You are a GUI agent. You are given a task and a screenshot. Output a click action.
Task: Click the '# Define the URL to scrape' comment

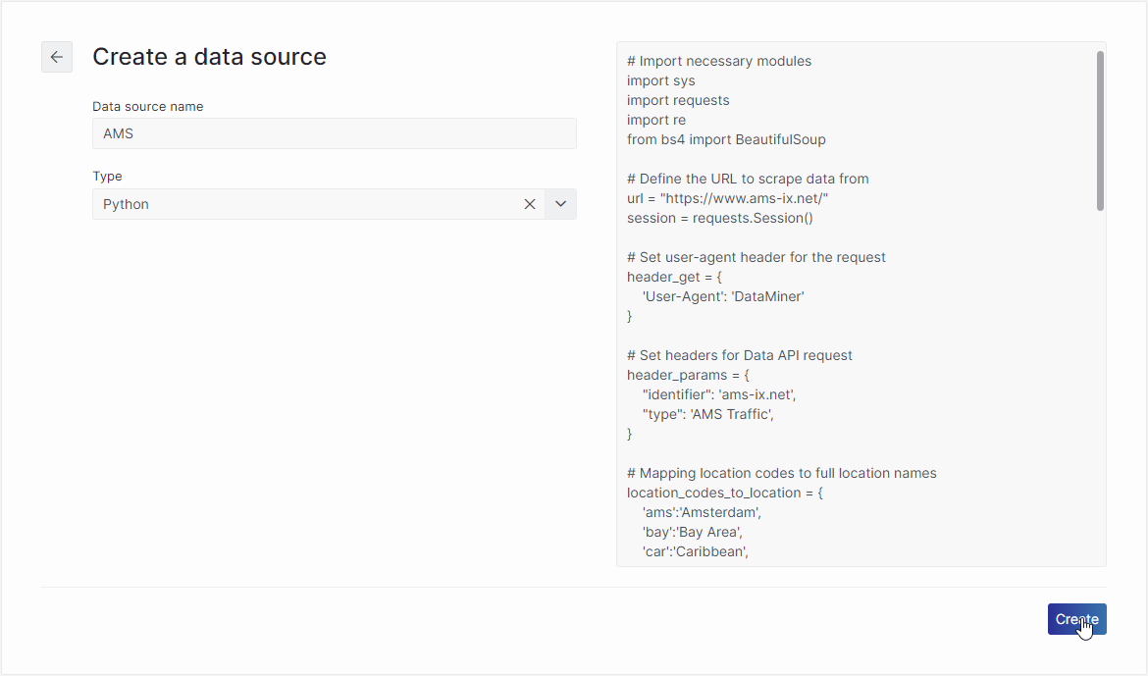point(748,179)
